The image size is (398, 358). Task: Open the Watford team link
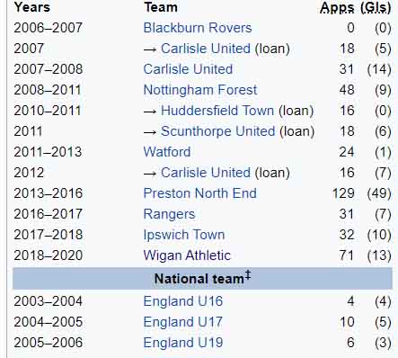coord(167,152)
